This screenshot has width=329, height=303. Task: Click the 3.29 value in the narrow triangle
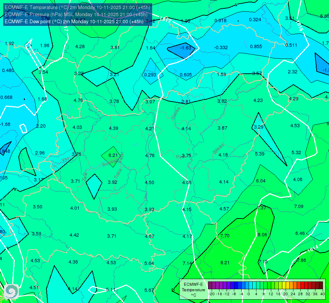[x=259, y=127]
